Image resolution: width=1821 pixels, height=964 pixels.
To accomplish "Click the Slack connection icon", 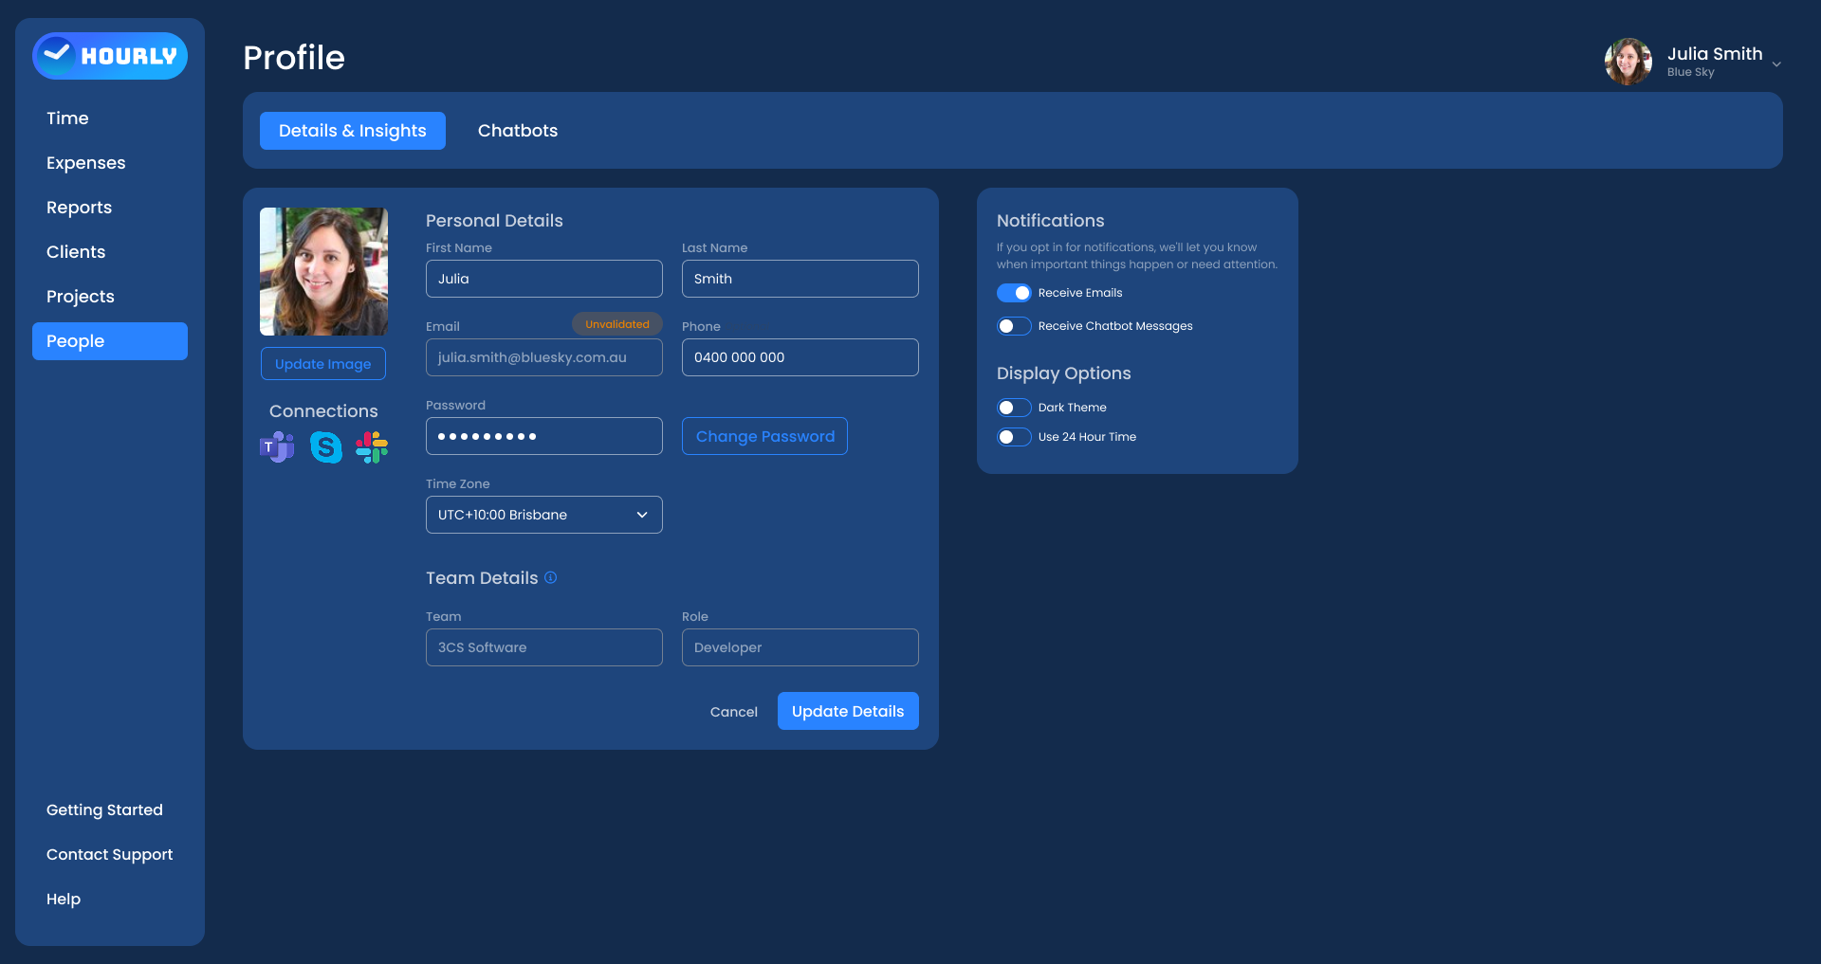I will [372, 446].
